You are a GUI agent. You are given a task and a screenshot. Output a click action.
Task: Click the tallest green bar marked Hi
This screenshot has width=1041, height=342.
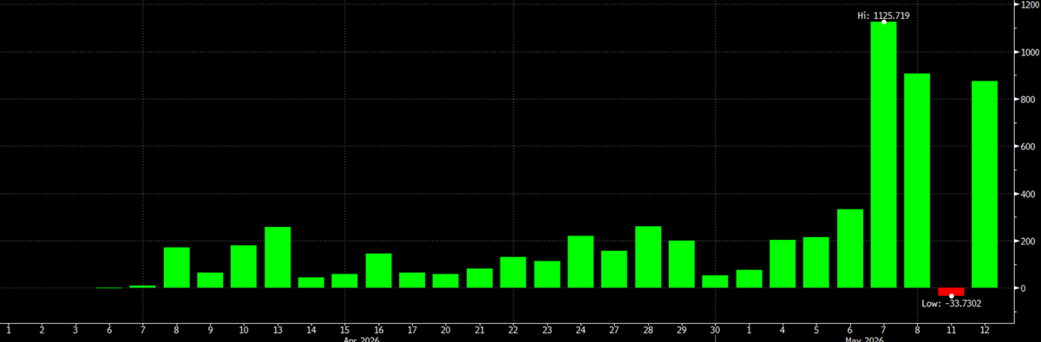883,154
